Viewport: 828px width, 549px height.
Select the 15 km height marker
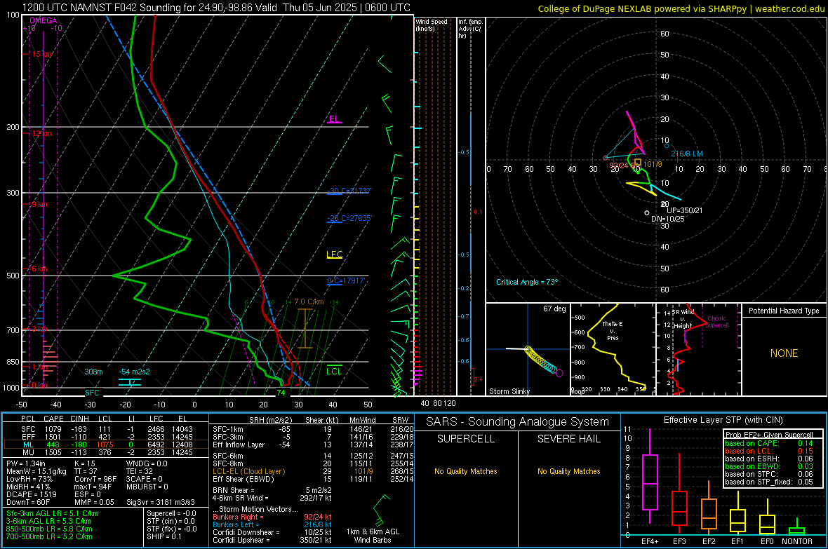coord(41,55)
